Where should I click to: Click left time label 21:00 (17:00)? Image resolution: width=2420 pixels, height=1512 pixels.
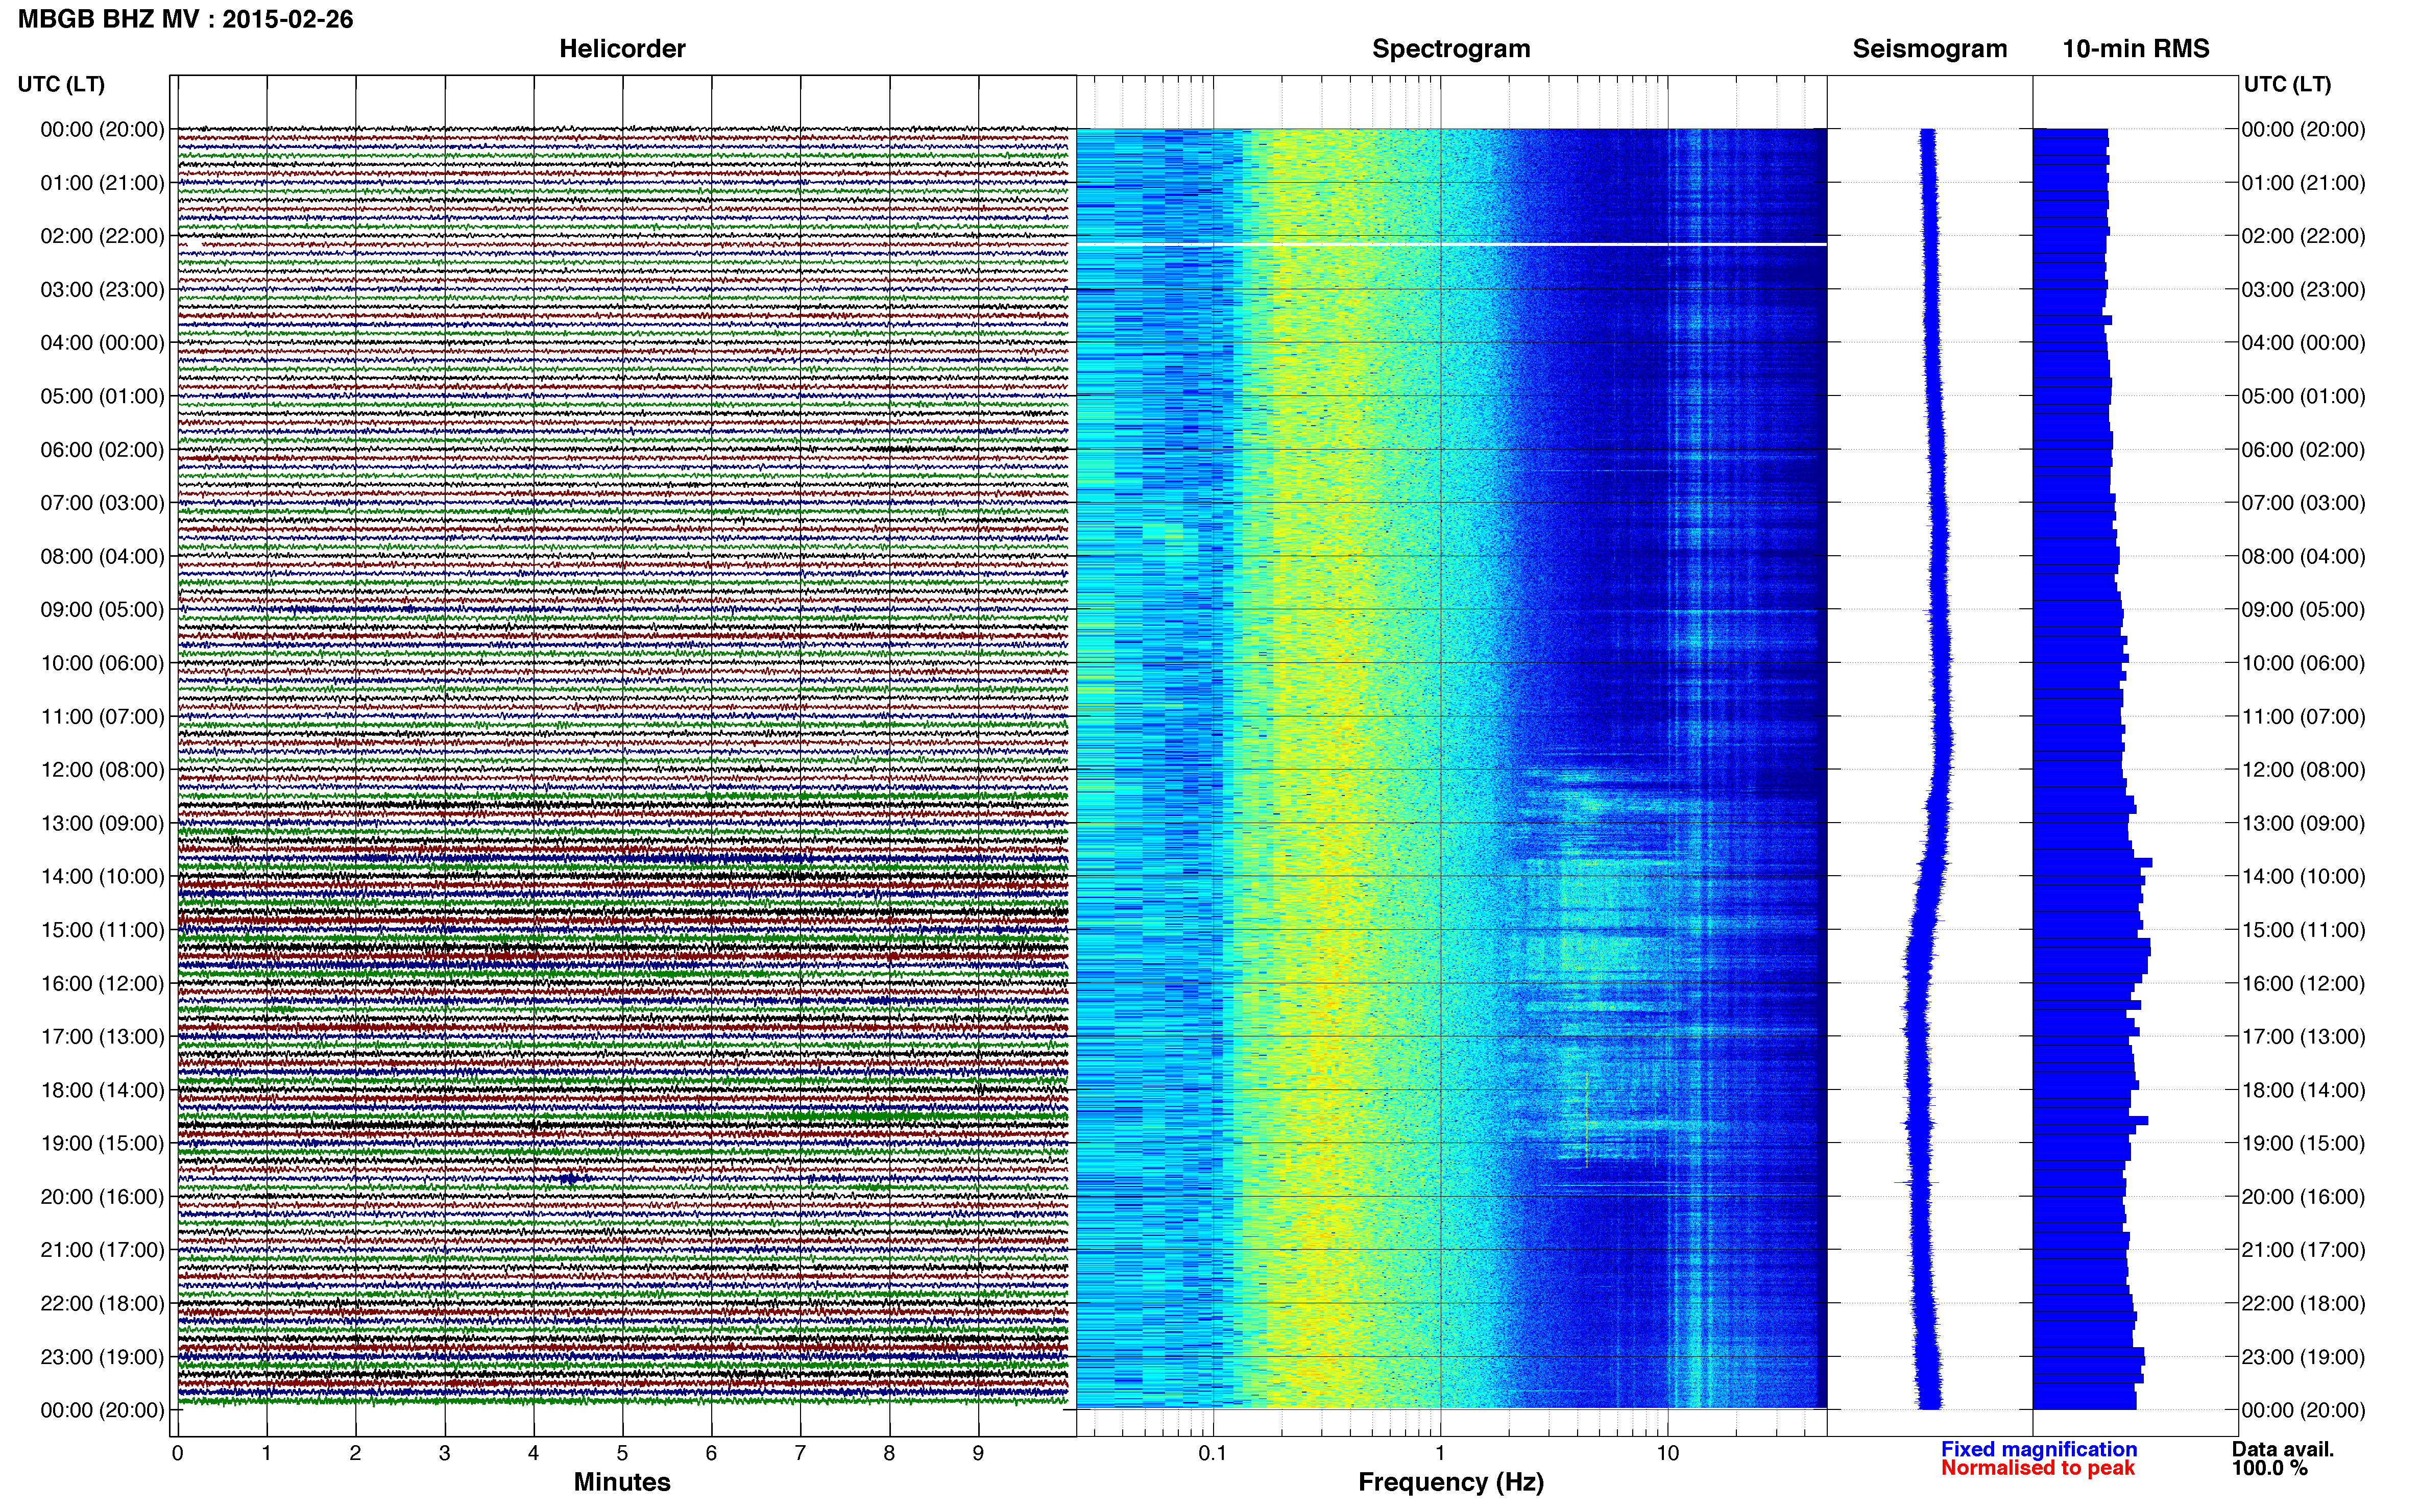coord(102,1250)
